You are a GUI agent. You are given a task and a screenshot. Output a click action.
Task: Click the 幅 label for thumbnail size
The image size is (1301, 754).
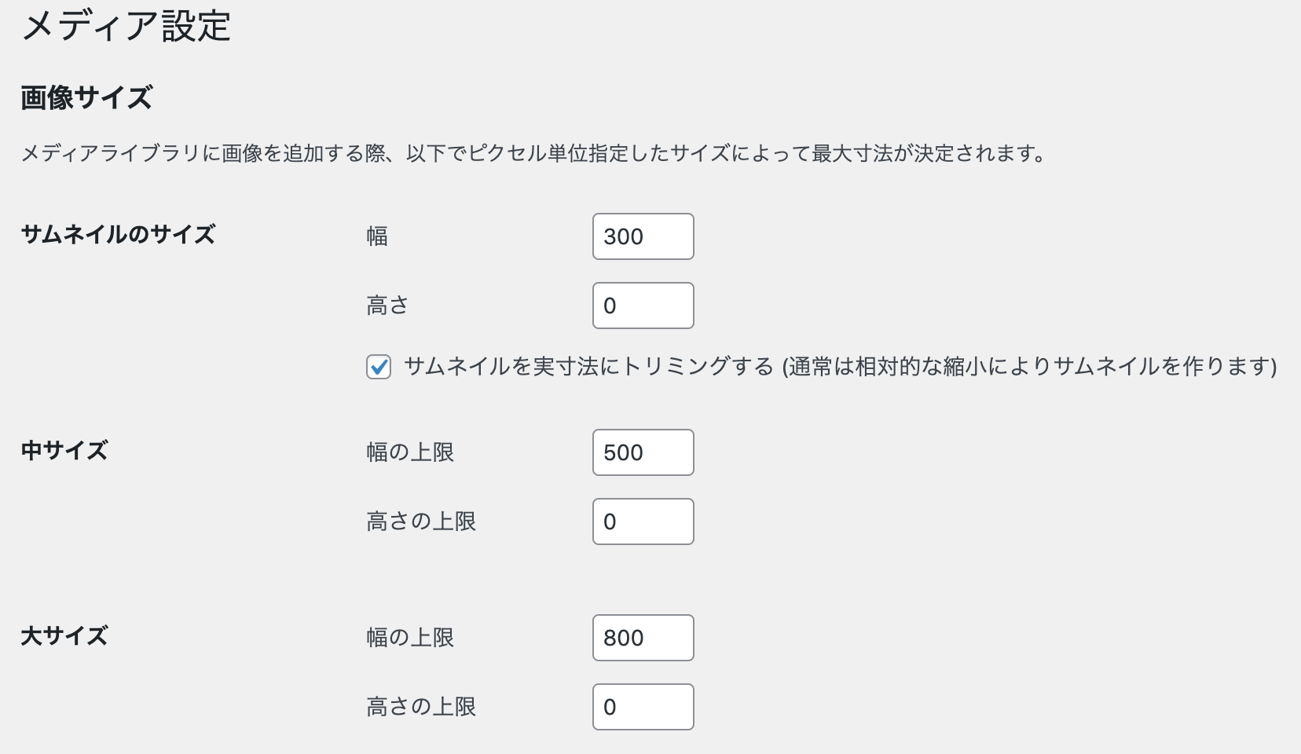click(377, 236)
